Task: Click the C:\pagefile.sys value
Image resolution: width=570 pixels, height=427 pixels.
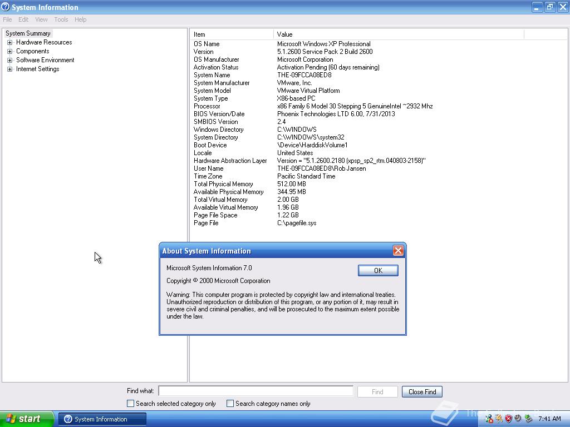Action: 297,223
